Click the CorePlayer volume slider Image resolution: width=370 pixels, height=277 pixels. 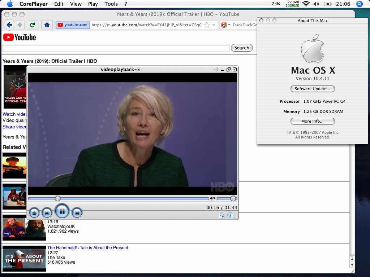(x=227, y=199)
